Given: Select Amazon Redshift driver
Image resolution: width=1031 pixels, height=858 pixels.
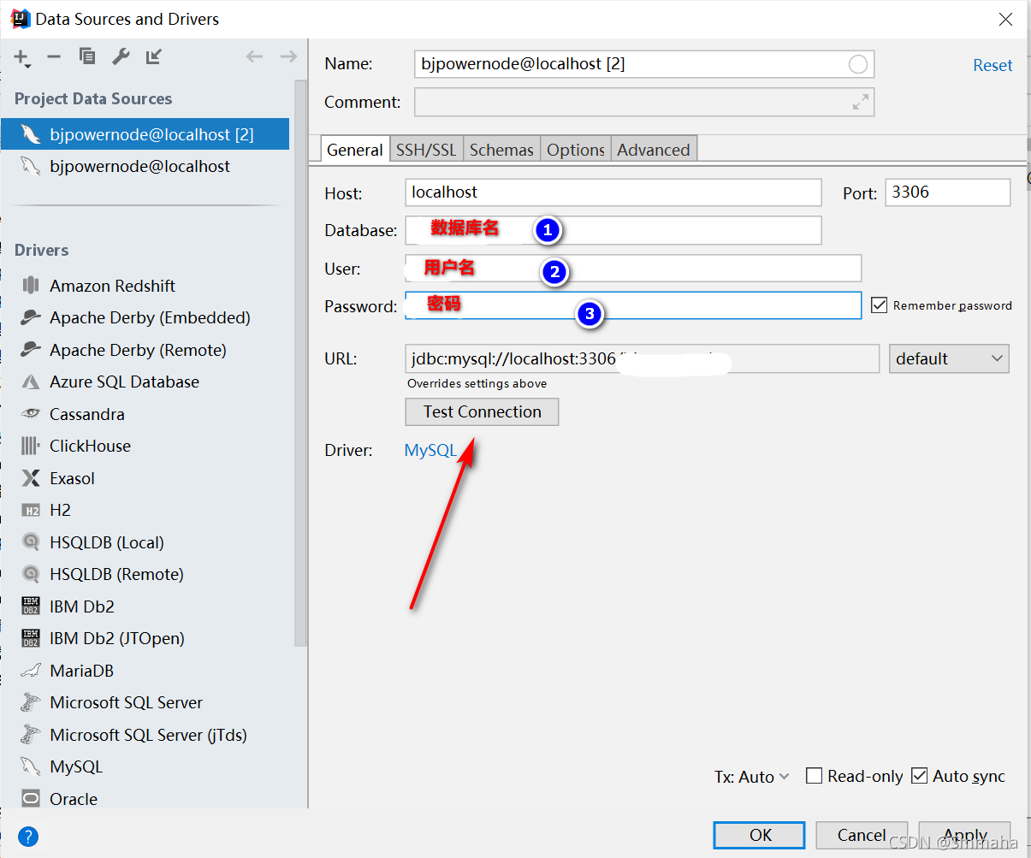Looking at the screenshot, I should (112, 286).
